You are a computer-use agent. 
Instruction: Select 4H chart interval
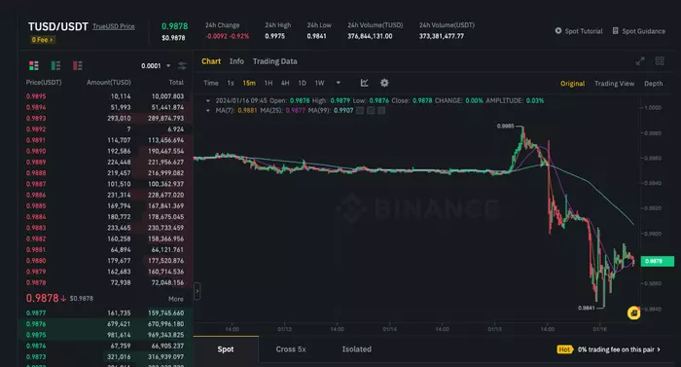point(285,83)
